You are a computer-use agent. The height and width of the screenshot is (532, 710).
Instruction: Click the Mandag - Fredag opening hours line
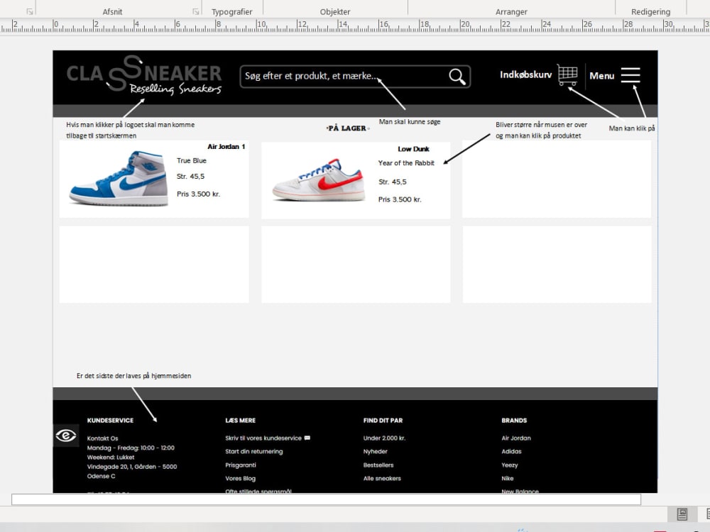tap(131, 448)
